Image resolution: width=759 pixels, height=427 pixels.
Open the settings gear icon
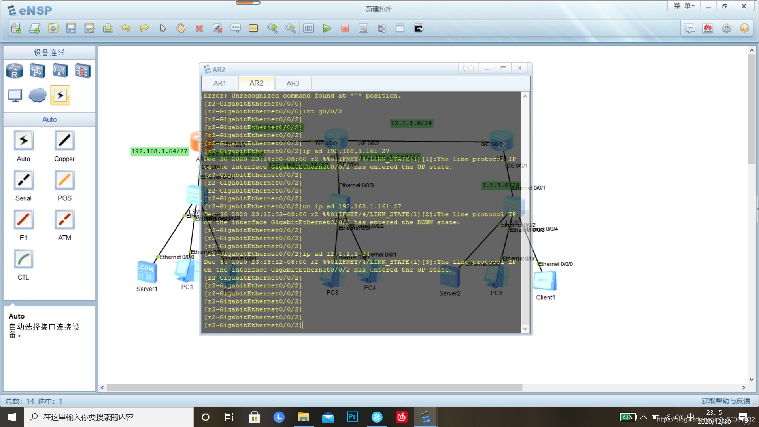tap(727, 28)
